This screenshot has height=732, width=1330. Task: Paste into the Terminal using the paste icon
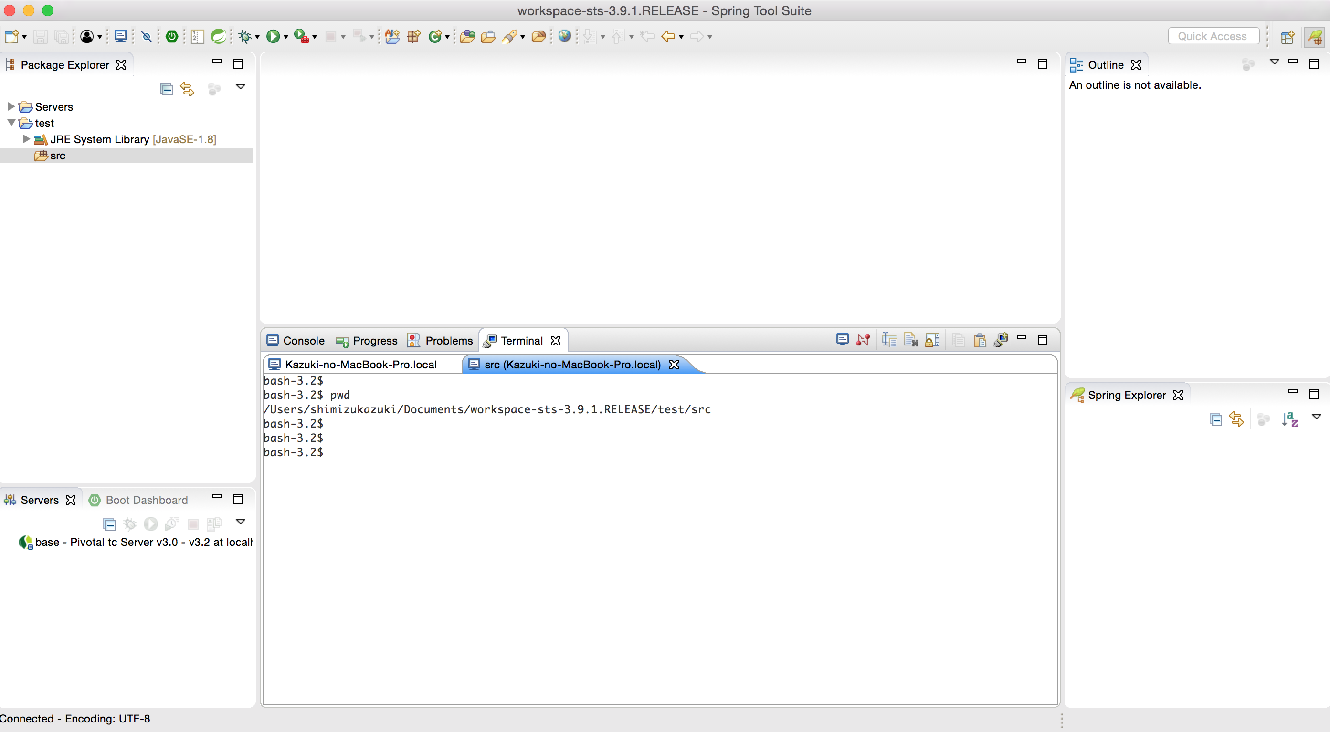tap(980, 340)
